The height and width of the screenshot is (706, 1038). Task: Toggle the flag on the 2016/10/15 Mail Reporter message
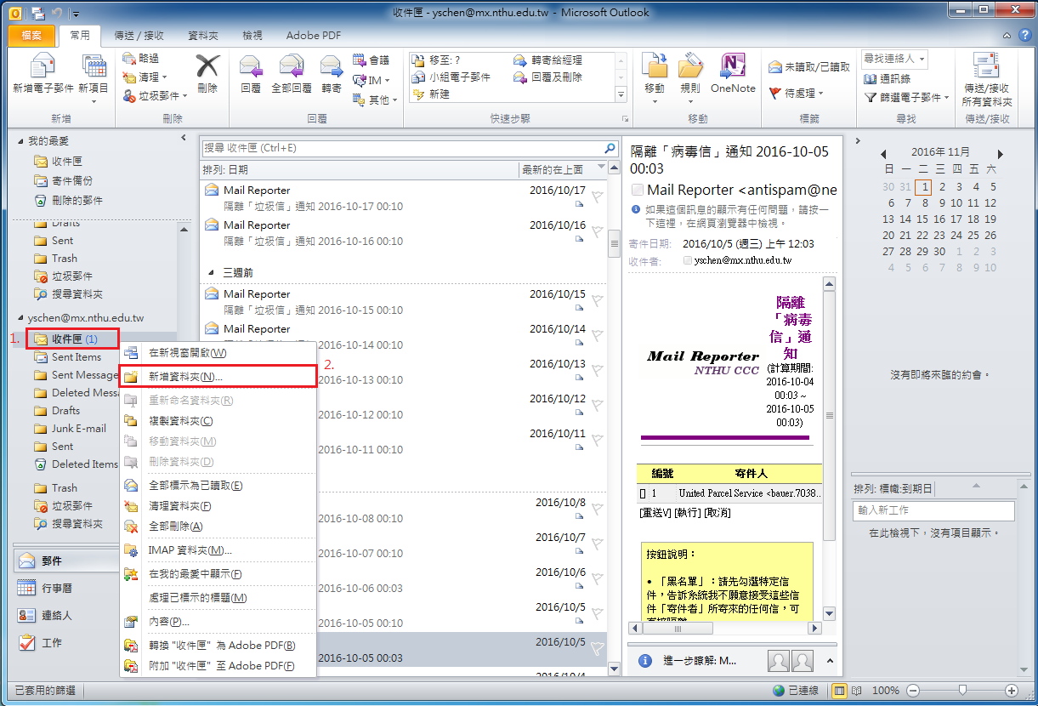point(598,299)
